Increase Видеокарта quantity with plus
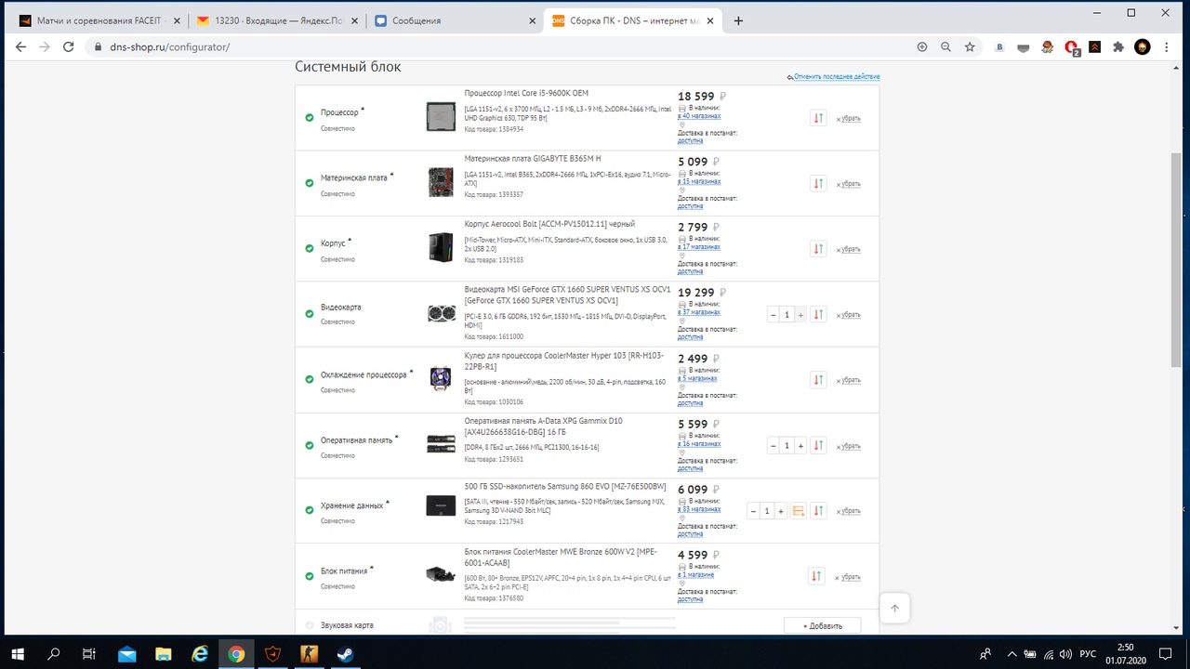 click(800, 315)
